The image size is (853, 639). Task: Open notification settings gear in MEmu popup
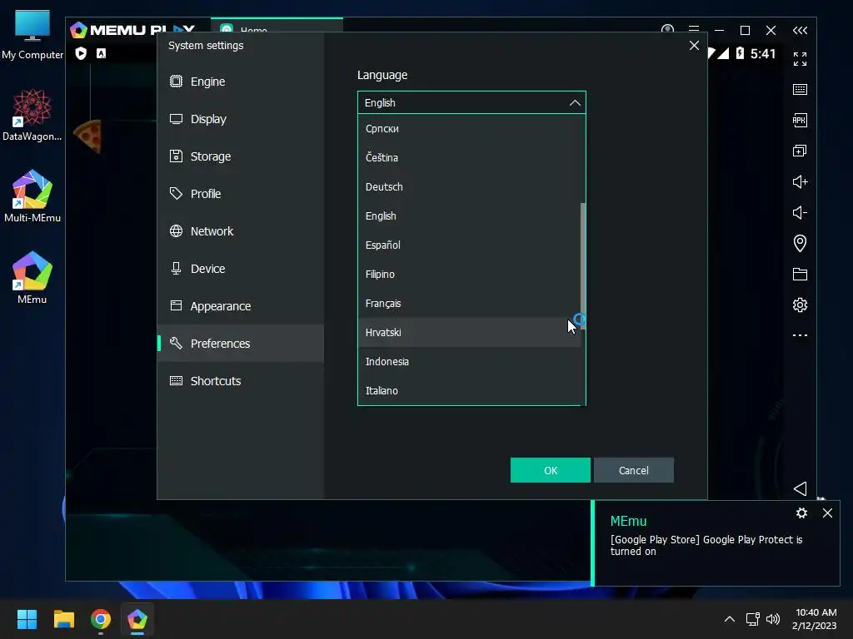pyautogui.click(x=801, y=513)
